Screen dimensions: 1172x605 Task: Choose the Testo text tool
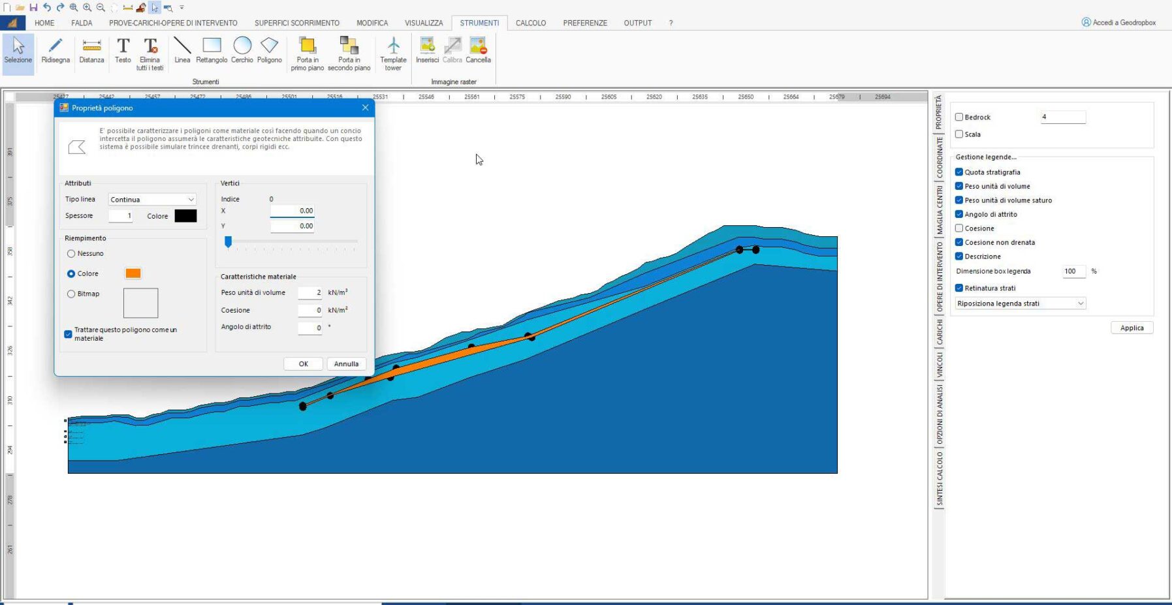[123, 50]
